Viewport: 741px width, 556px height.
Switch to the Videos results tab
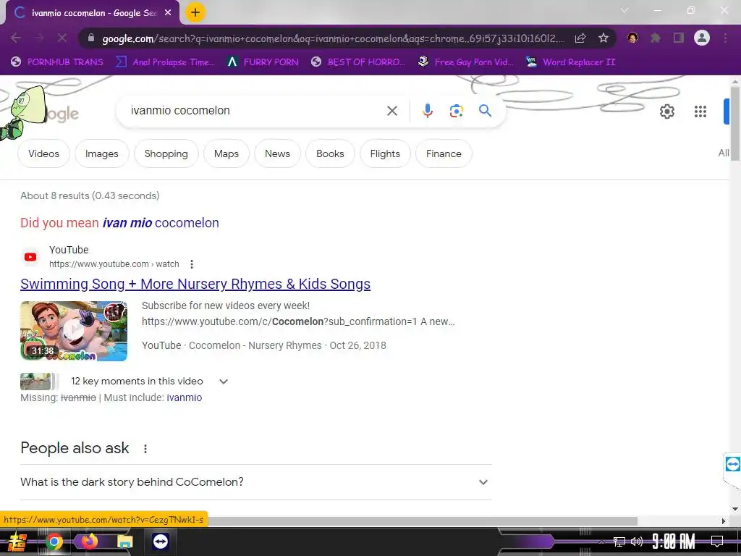pos(43,153)
